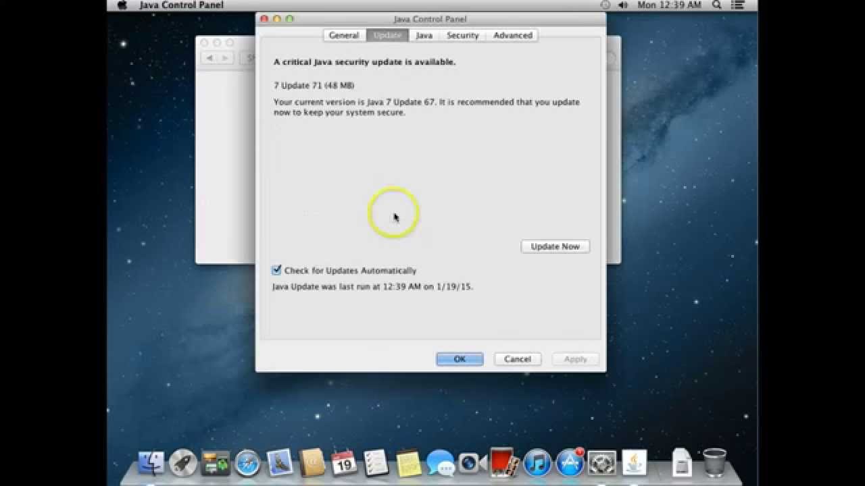The image size is (865, 486).
Task: Click the volume speaker menu bar icon
Action: [x=623, y=5]
